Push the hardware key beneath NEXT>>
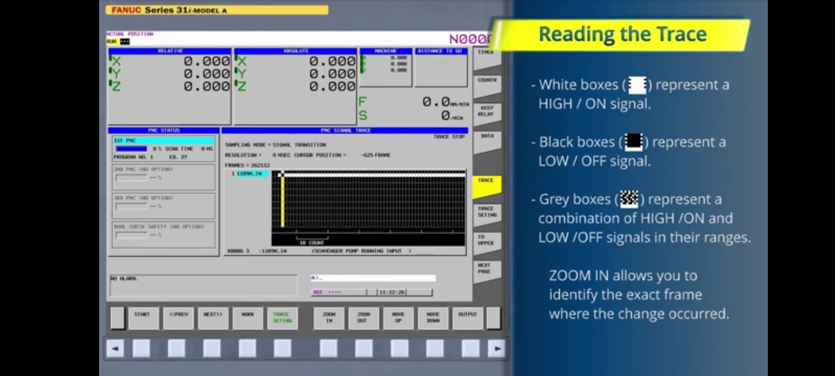 212,348
